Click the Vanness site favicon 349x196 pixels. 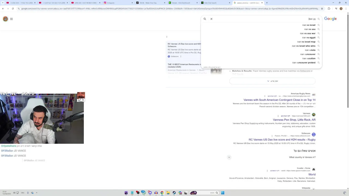pyautogui.click(x=314, y=115)
